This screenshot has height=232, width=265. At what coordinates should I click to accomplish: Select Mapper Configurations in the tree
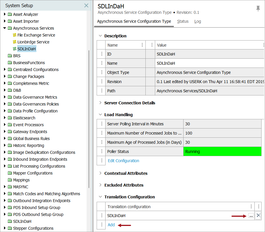[x=33, y=173]
